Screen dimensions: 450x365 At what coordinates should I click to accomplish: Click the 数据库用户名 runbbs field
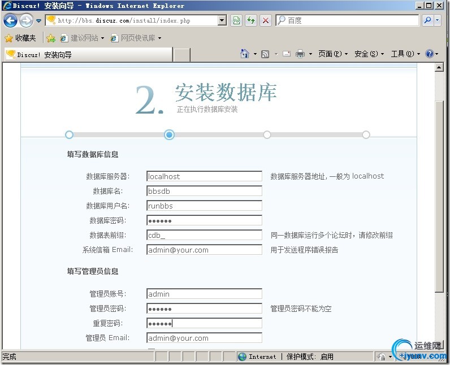[x=204, y=206]
